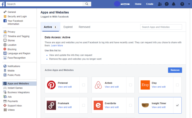Image resolution: width=192 pixels, height=118 pixels.
Task: Click the Business Integrations gear icon
Action: (x=5, y=92)
